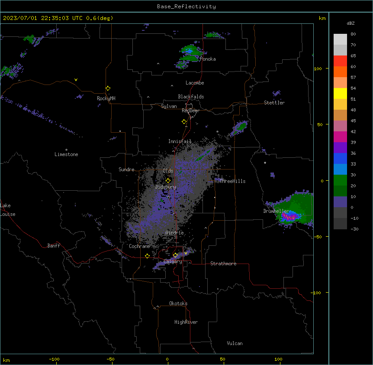Click the yellow V marker northwest of RockyMH

[76, 80]
